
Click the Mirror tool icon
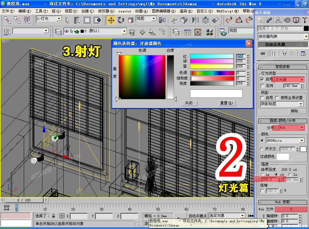coord(195,20)
